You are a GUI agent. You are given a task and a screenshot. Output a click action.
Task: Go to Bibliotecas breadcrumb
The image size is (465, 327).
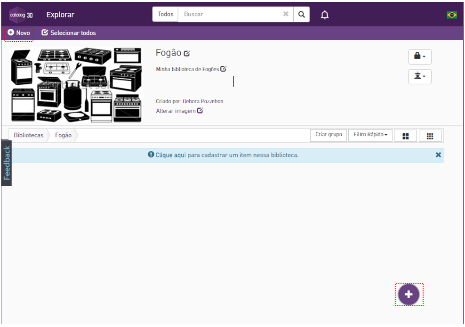(28, 135)
